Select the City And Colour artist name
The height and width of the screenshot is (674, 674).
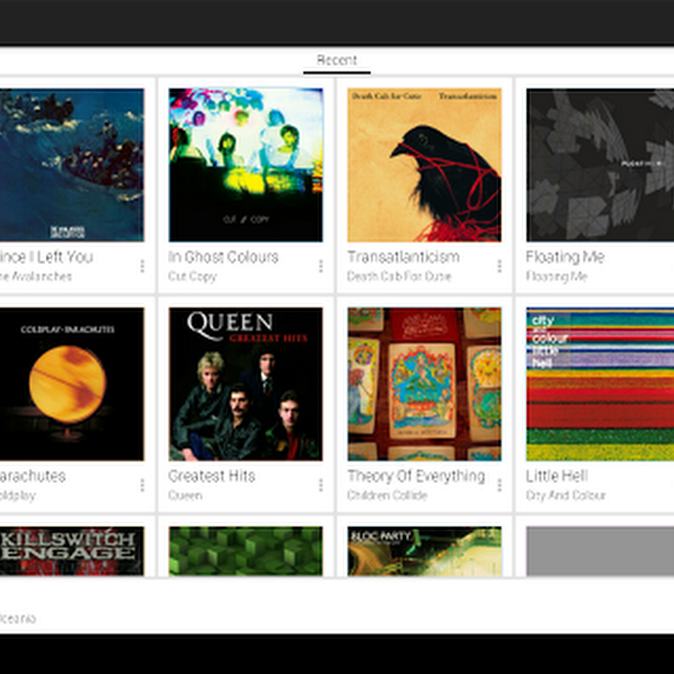(x=565, y=495)
